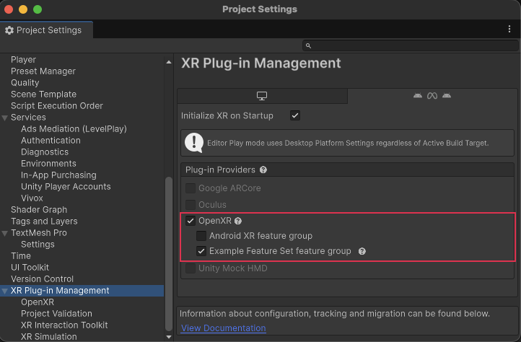Uncheck the OpenXR provider checkbox
521x342 pixels.
[191, 221]
